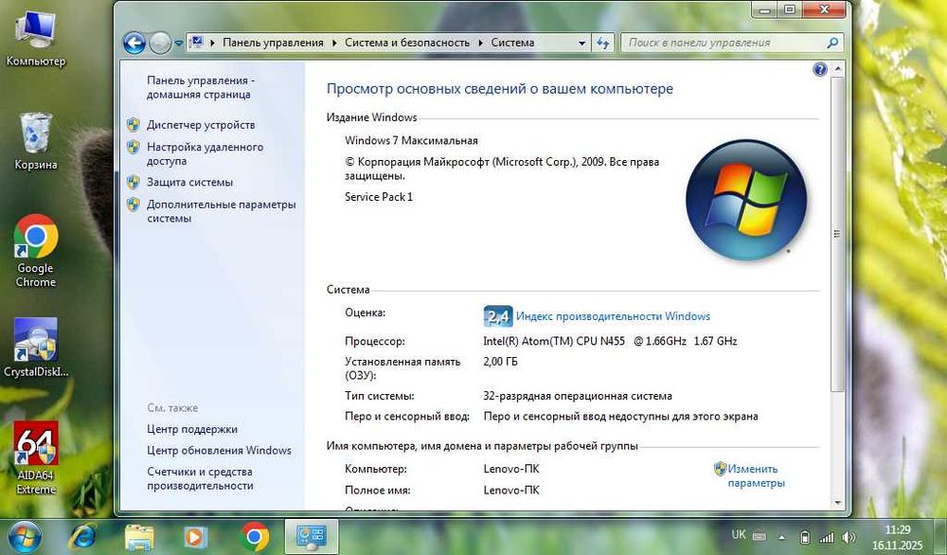Open 'Настройка удаленного доступа' link
This screenshot has height=555, width=947.
[205, 154]
